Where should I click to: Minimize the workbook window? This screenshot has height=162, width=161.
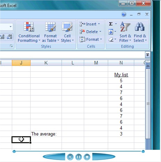click(131, 15)
